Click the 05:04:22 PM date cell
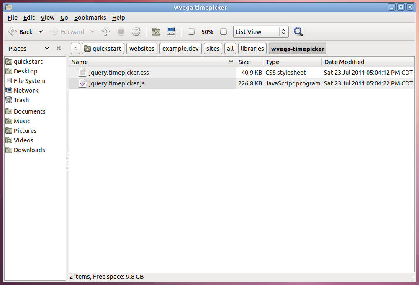The width and height of the screenshot is (419, 285). (368, 83)
